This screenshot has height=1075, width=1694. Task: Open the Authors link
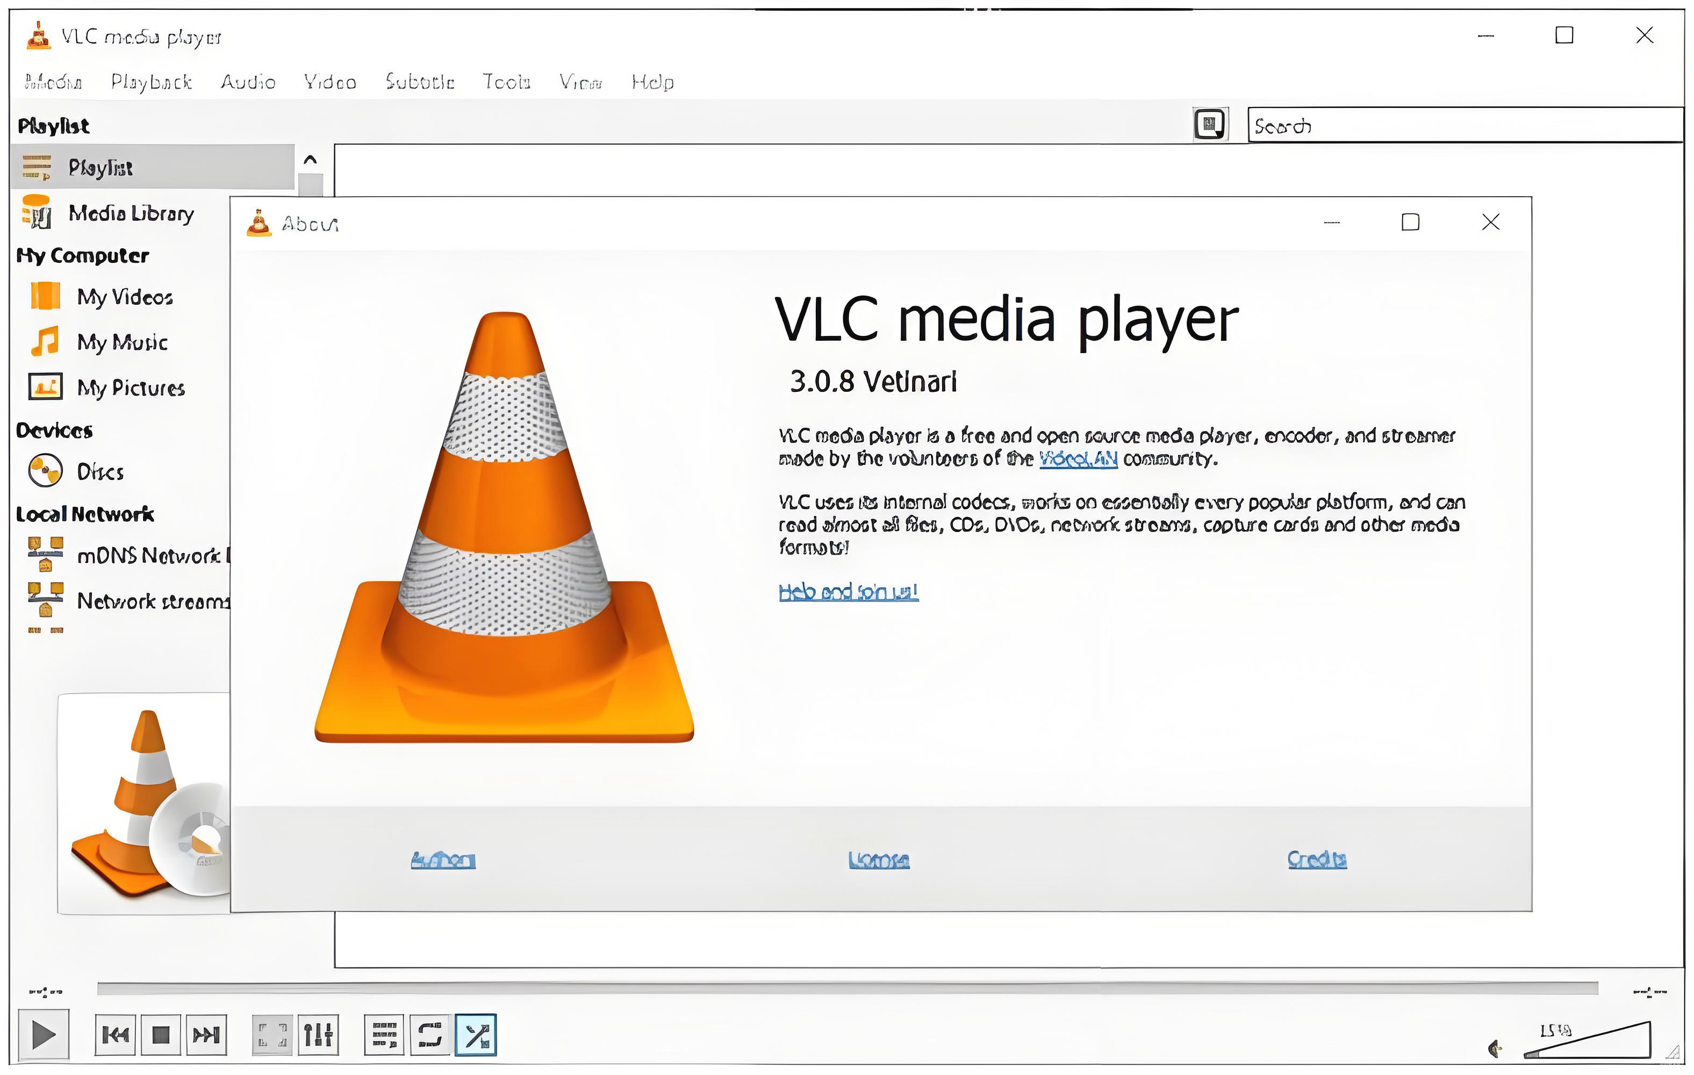coord(443,859)
